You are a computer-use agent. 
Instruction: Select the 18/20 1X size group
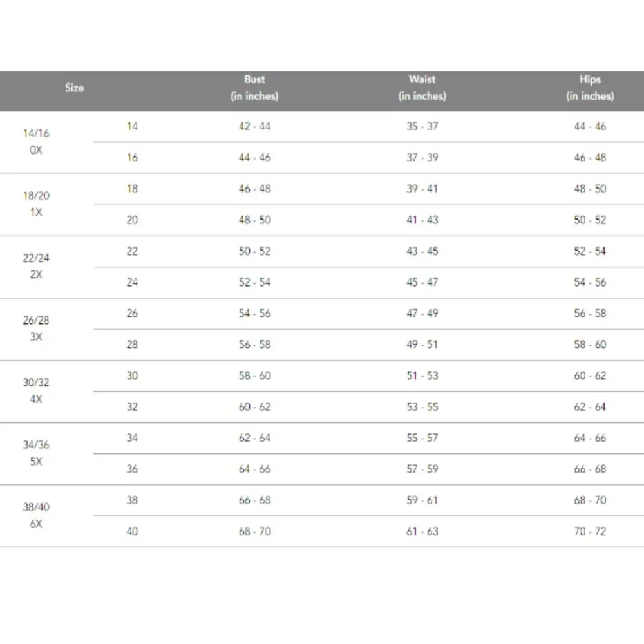(x=36, y=204)
